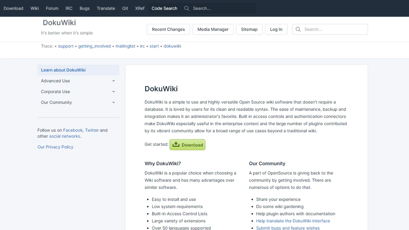This screenshot has width=409, height=230.
Task: Open Our Privacy Policy link
Action: click(x=55, y=147)
